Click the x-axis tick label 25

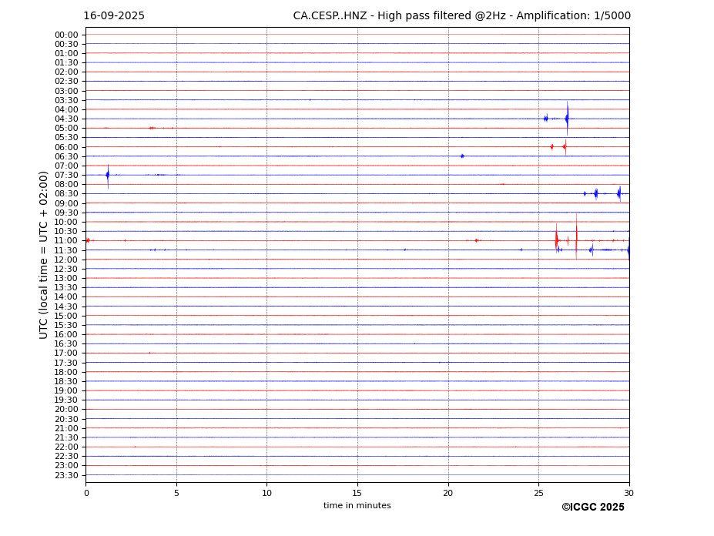coord(538,493)
